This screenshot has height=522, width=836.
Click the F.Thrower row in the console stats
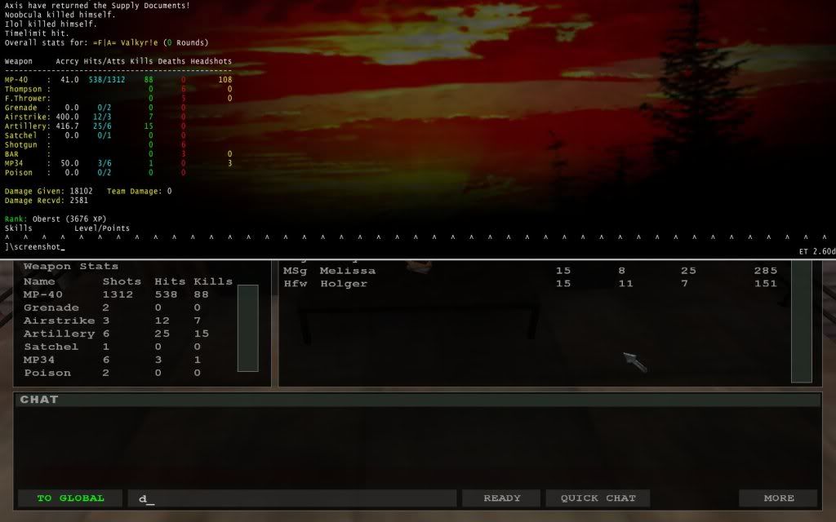pyautogui.click(x=118, y=99)
